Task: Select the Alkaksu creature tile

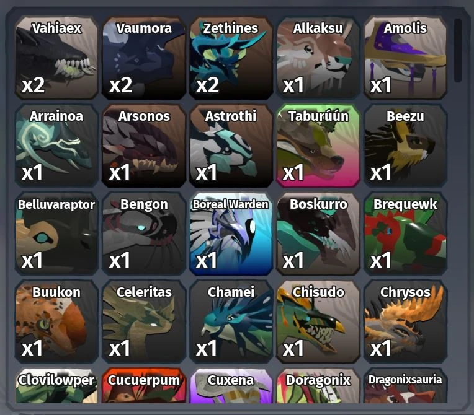Action: 318,58
